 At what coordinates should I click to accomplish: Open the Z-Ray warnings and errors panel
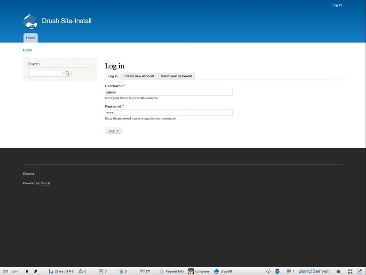pos(82,271)
